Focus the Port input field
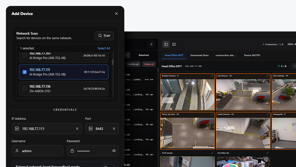 pyautogui.click(x=102, y=129)
